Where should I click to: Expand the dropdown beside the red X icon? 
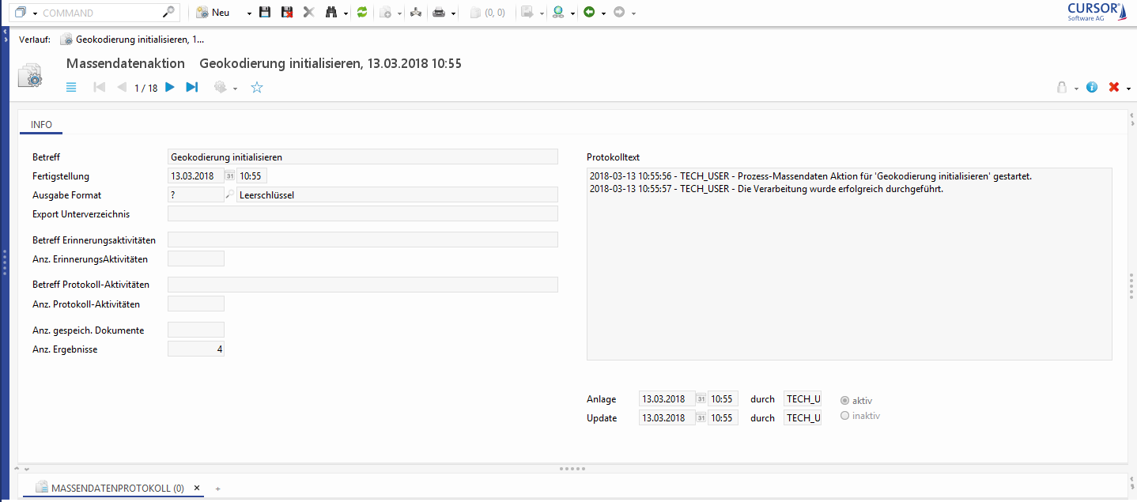pyautogui.click(x=1128, y=89)
